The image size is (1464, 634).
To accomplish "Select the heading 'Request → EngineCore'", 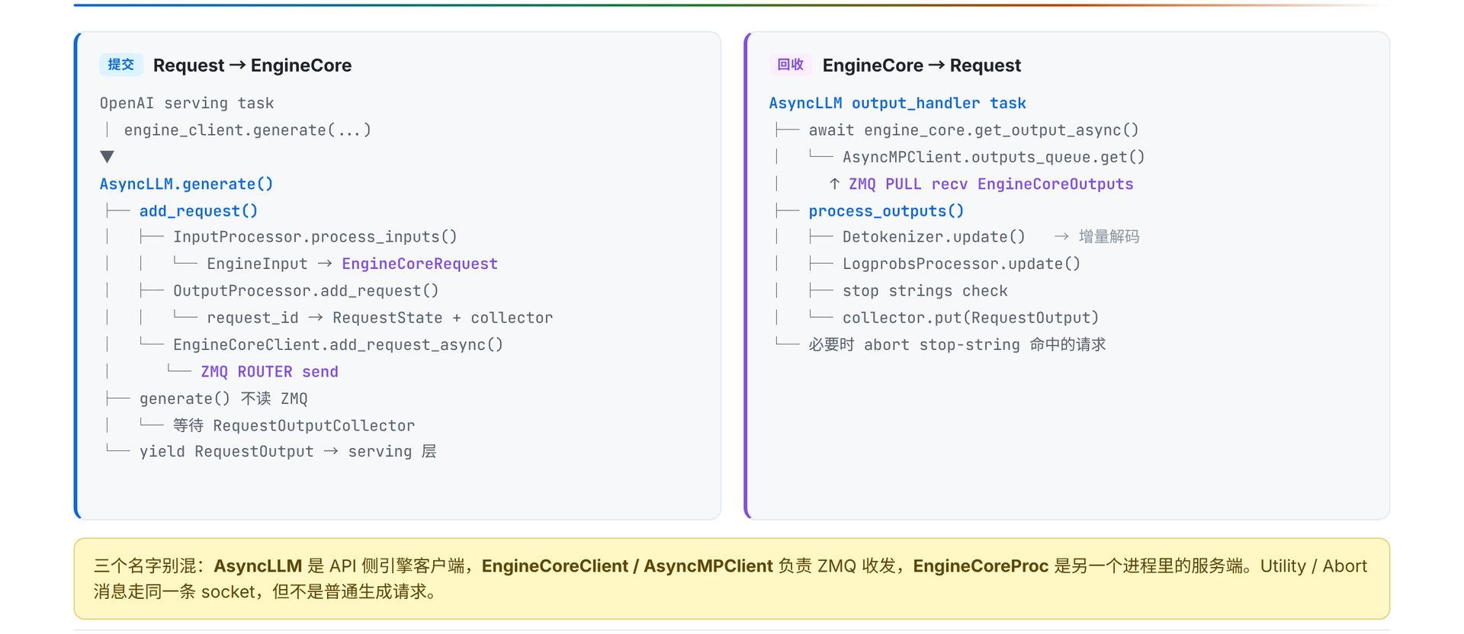I will click(252, 66).
